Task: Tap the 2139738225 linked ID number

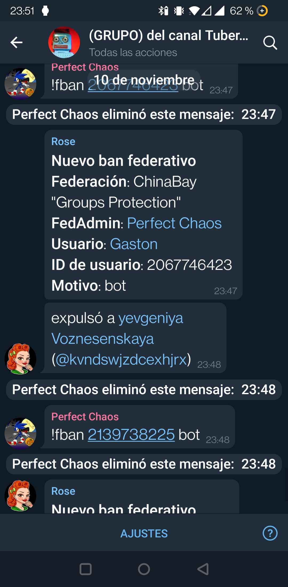Action: coord(131,435)
